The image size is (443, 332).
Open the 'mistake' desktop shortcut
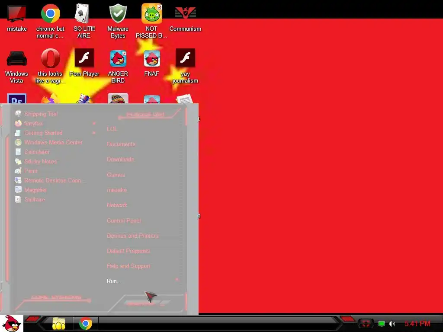point(17,18)
